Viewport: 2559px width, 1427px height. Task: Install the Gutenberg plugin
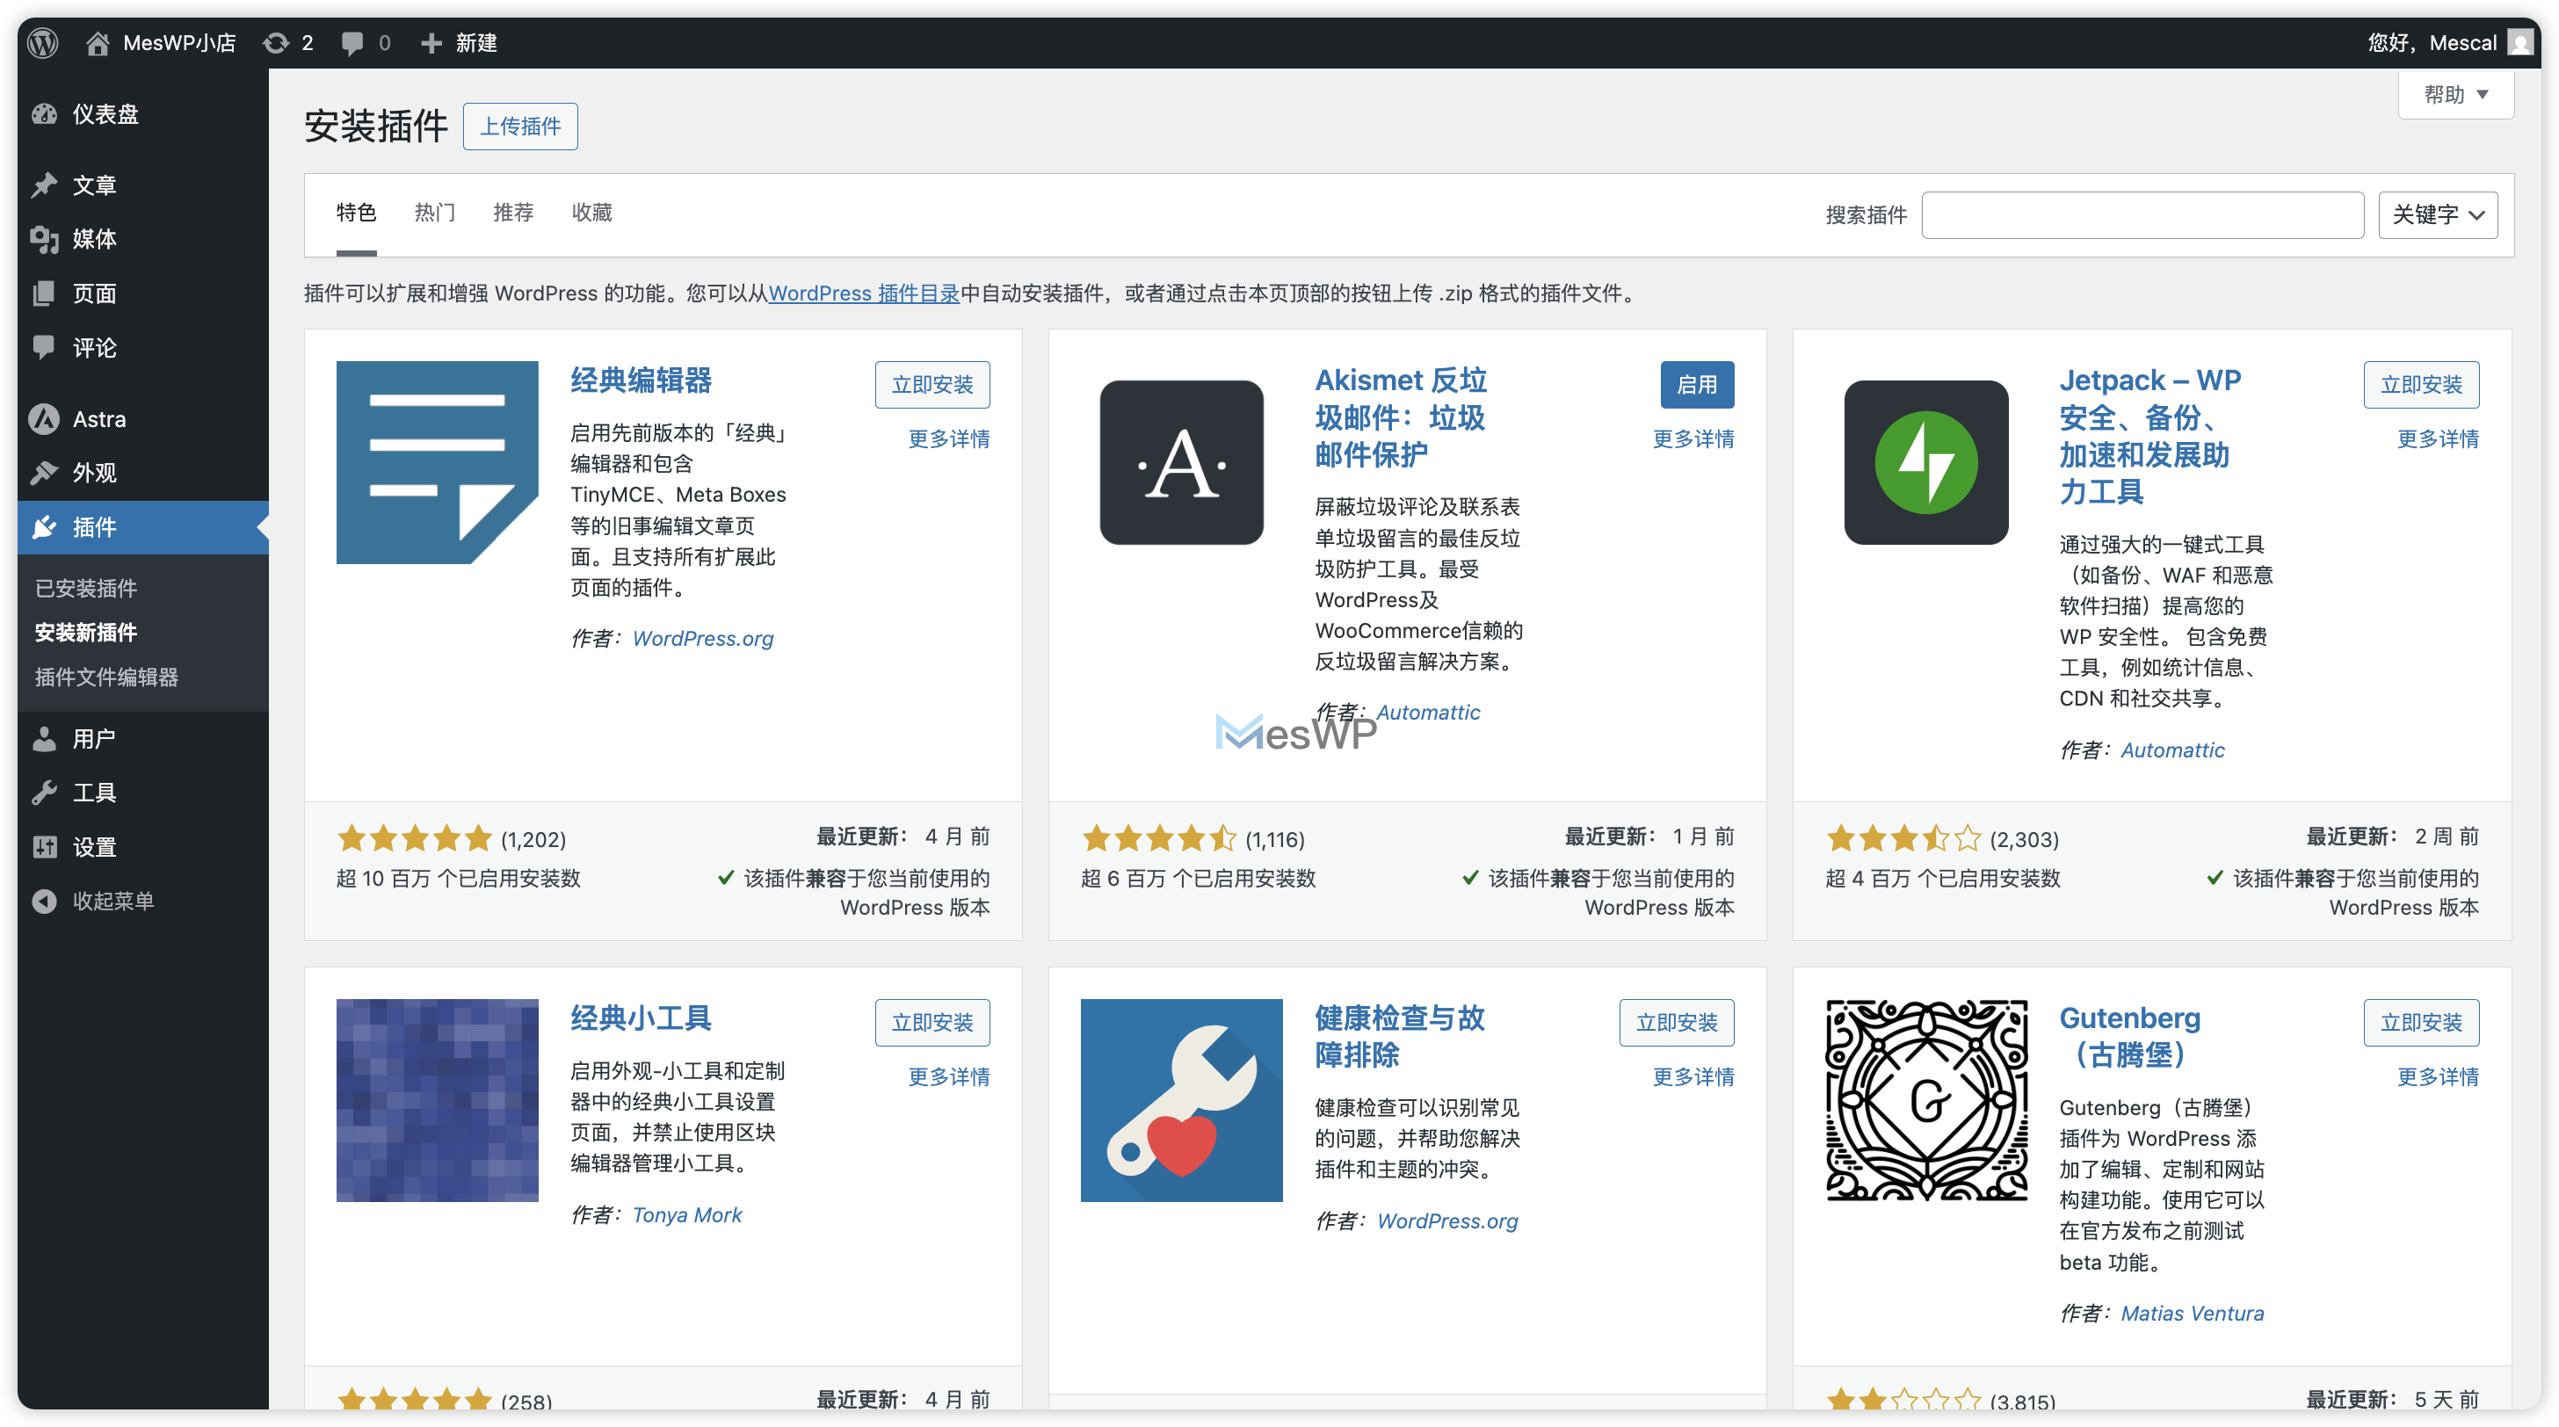coord(2421,1022)
